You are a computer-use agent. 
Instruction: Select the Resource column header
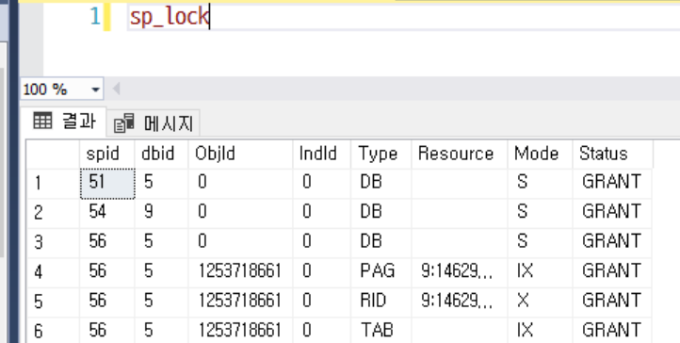(x=460, y=154)
